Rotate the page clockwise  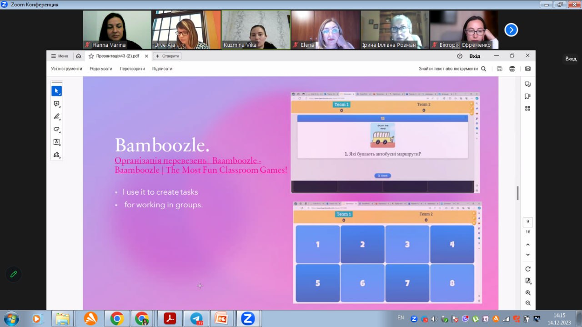528,269
